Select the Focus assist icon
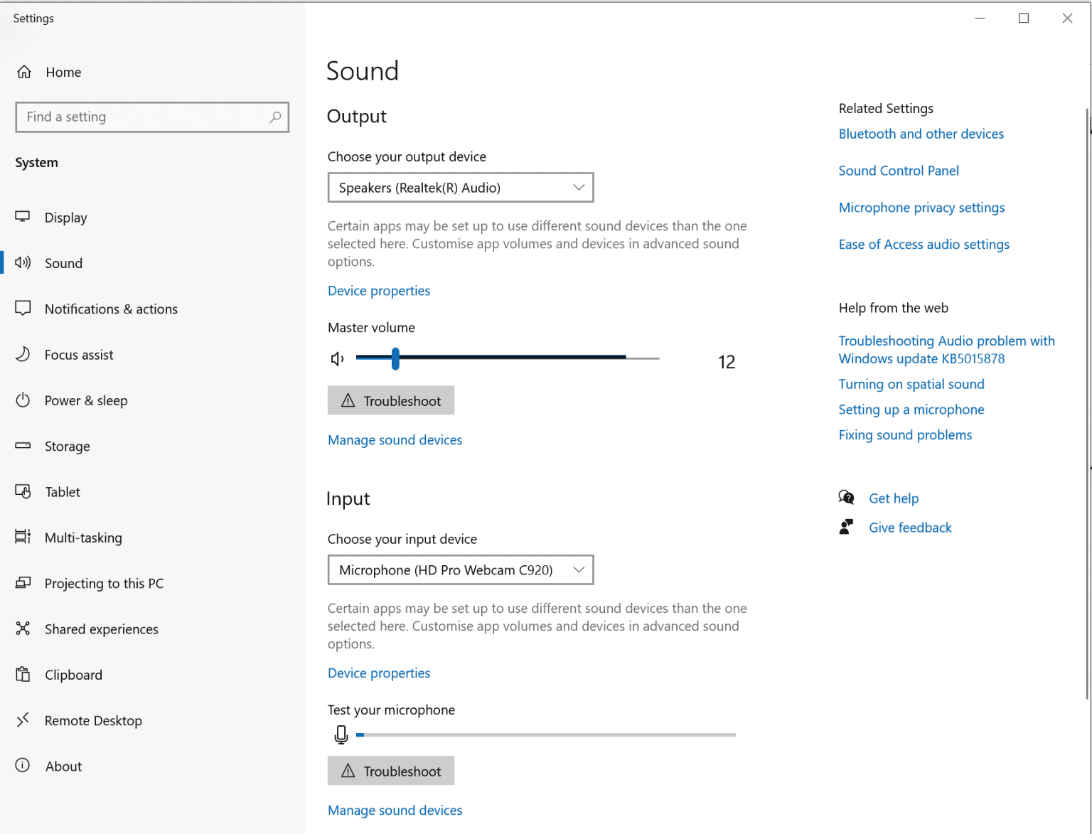Image resolution: width=1092 pixels, height=834 pixels. (23, 354)
